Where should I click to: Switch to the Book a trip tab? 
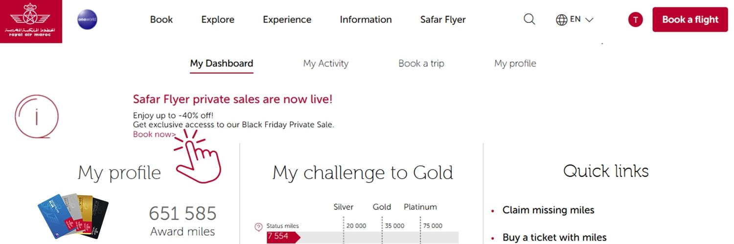coord(421,63)
